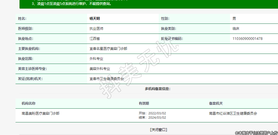Image resolution: width=278 pixels, height=135 pixels.
Task: Click the 多机构备案信息 section heading
Action: tap(158, 89)
